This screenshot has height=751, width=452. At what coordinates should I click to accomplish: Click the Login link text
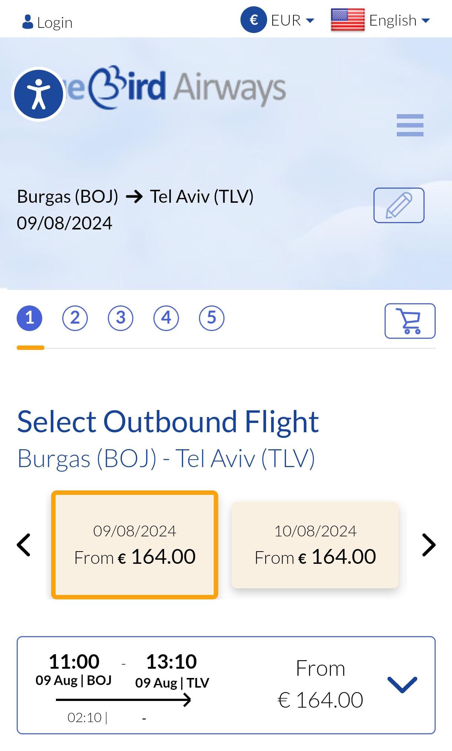click(55, 23)
